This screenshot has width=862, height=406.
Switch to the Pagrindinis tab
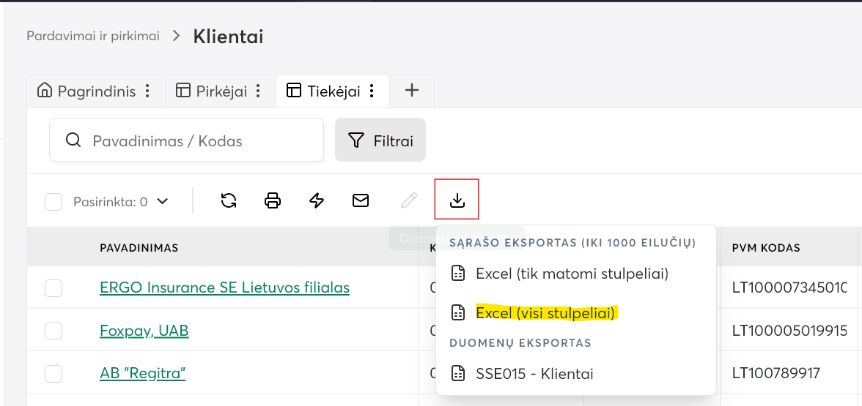pos(96,91)
